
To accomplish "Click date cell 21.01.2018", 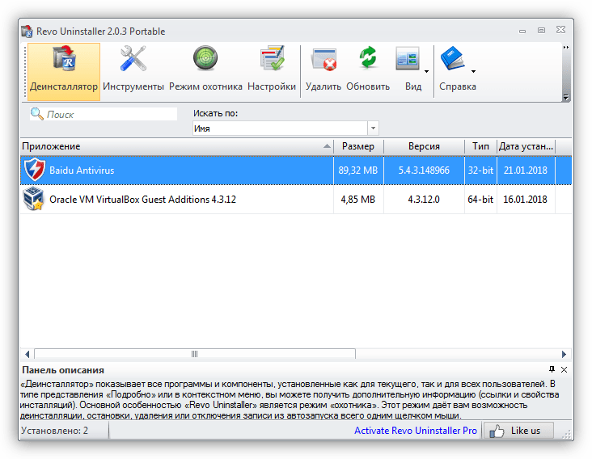I will (x=525, y=171).
